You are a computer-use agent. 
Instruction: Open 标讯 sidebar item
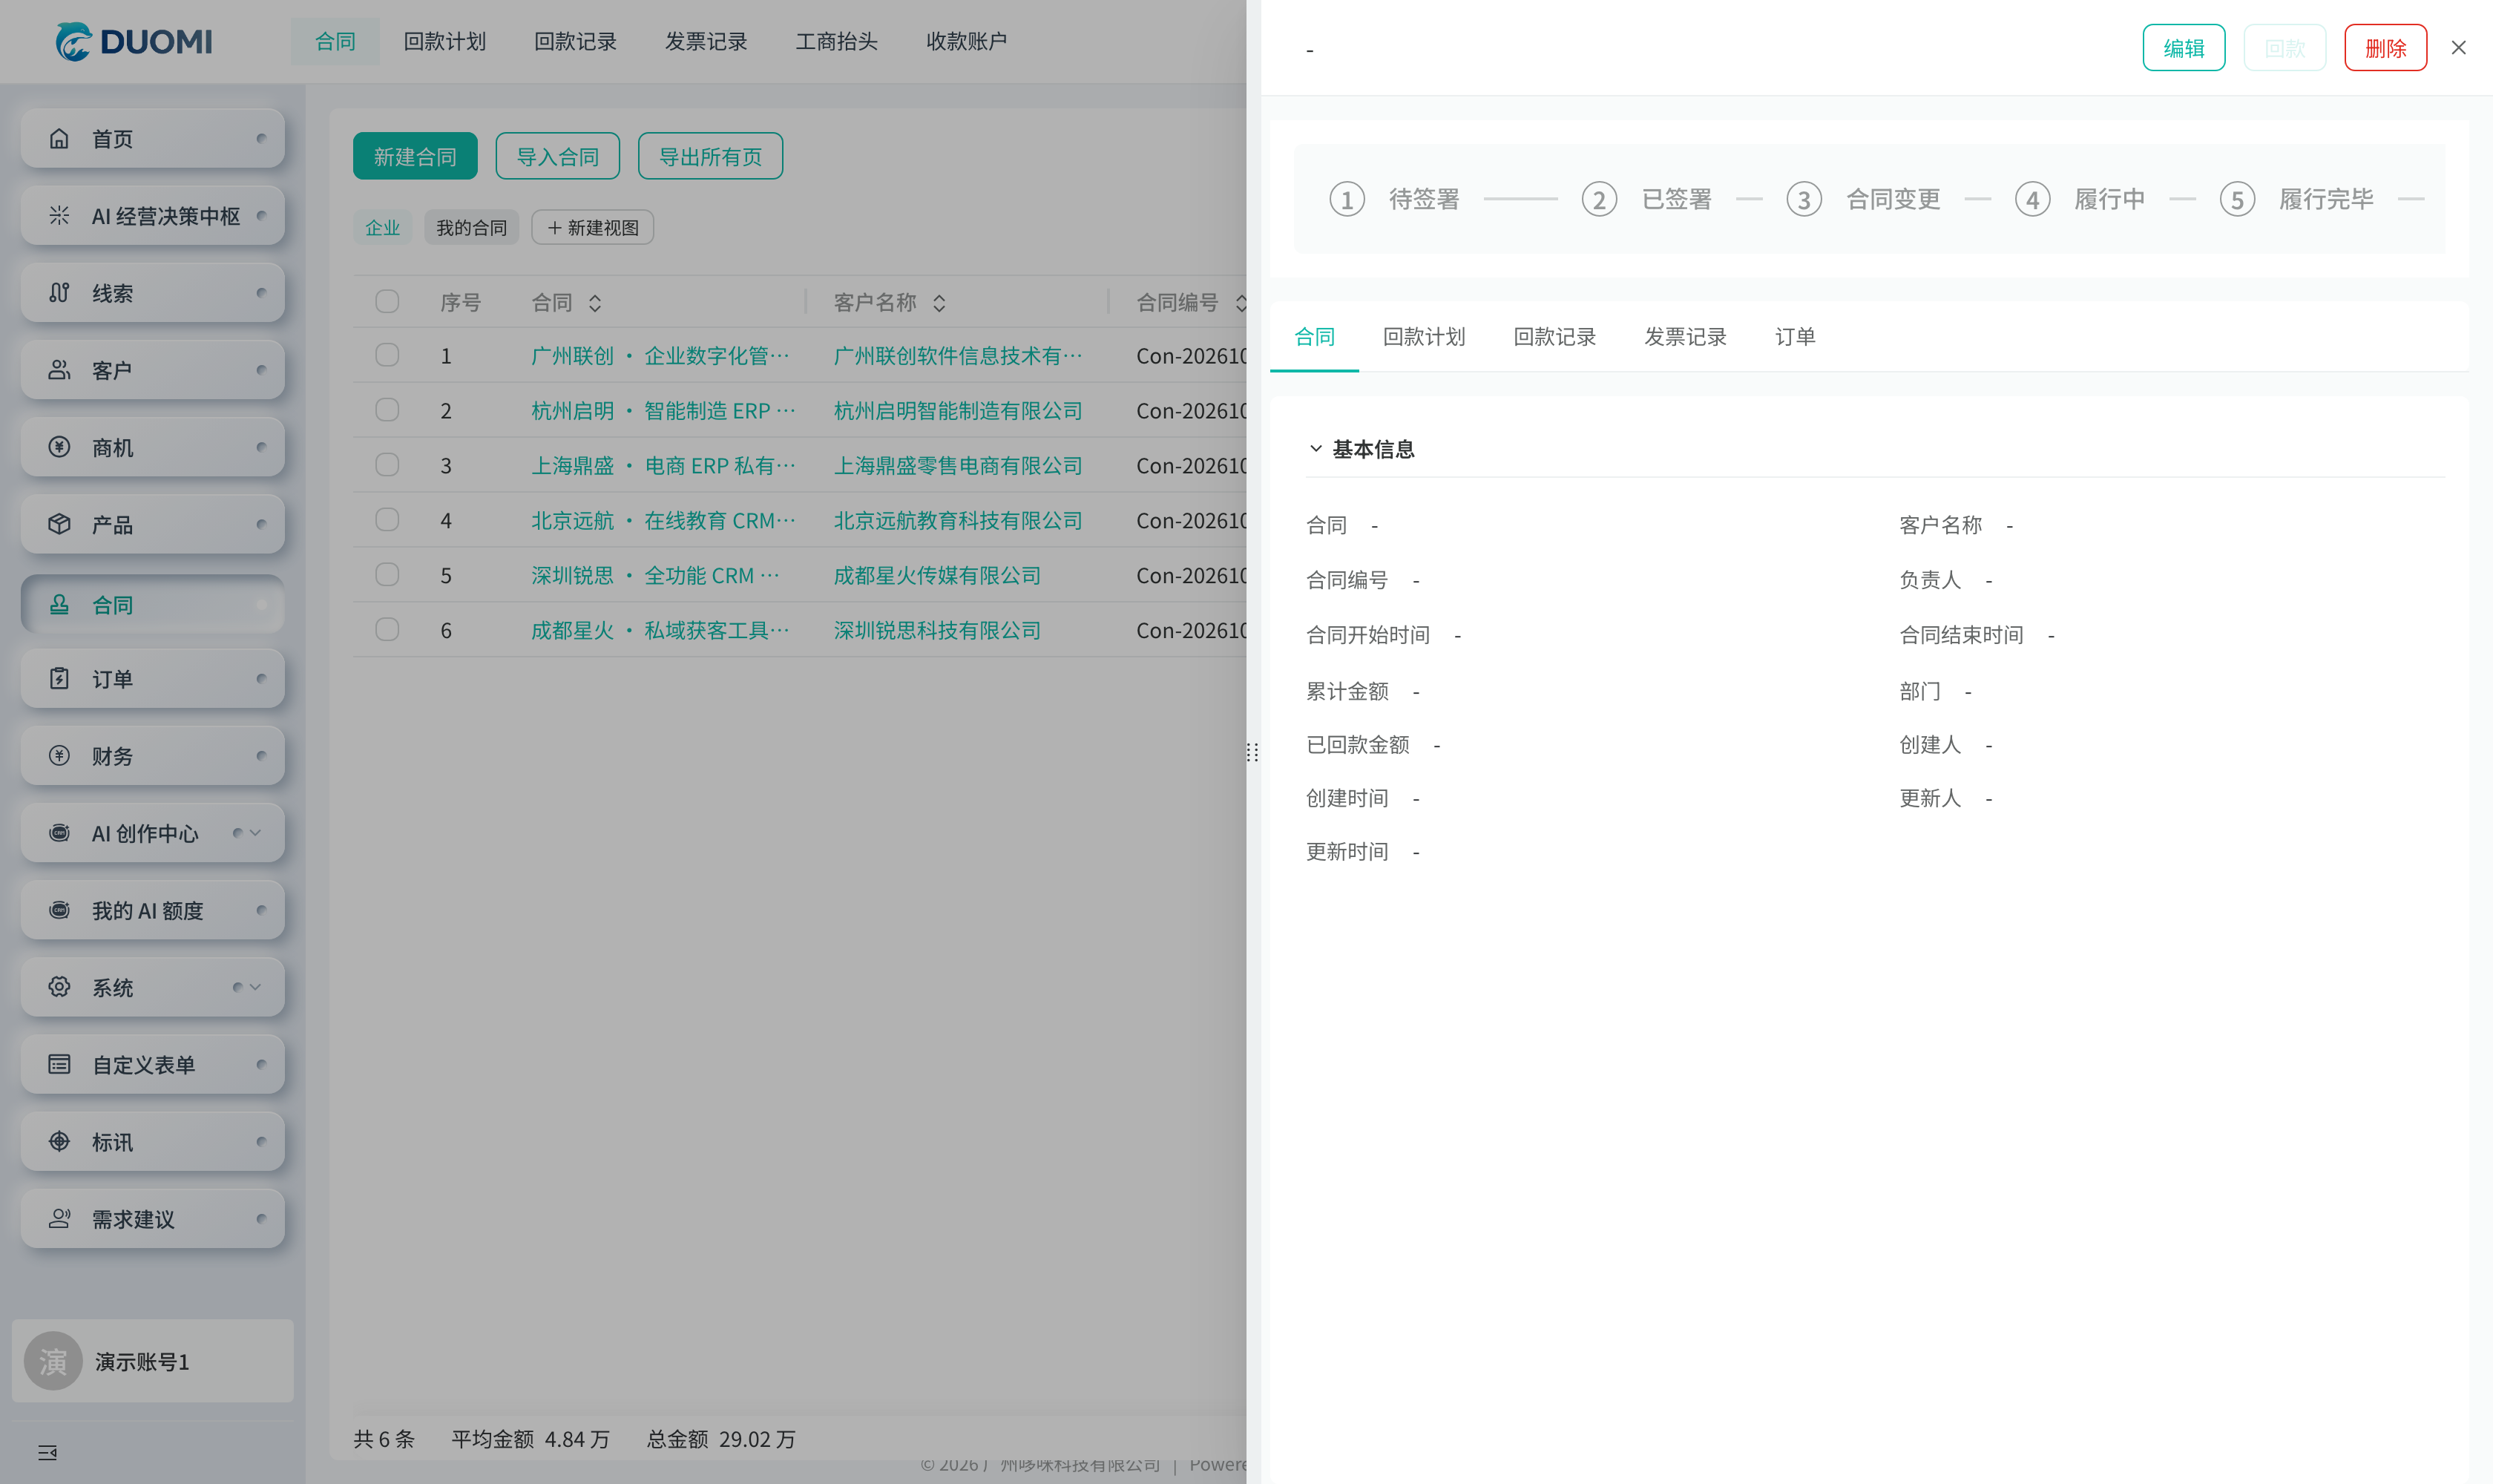pos(152,1141)
